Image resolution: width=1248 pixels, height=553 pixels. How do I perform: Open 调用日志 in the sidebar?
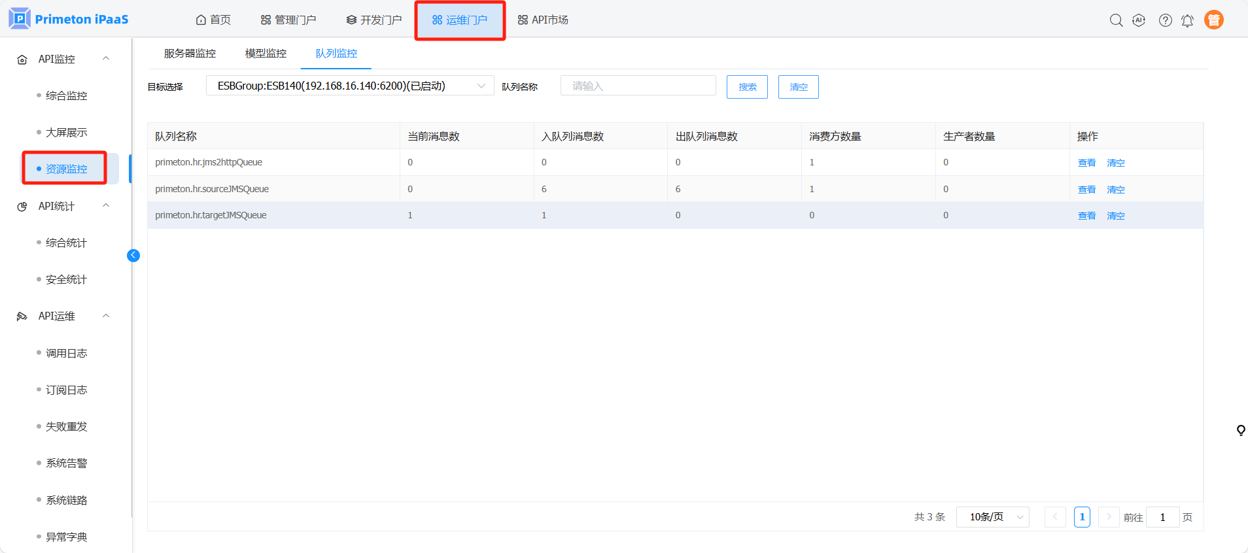pos(66,353)
